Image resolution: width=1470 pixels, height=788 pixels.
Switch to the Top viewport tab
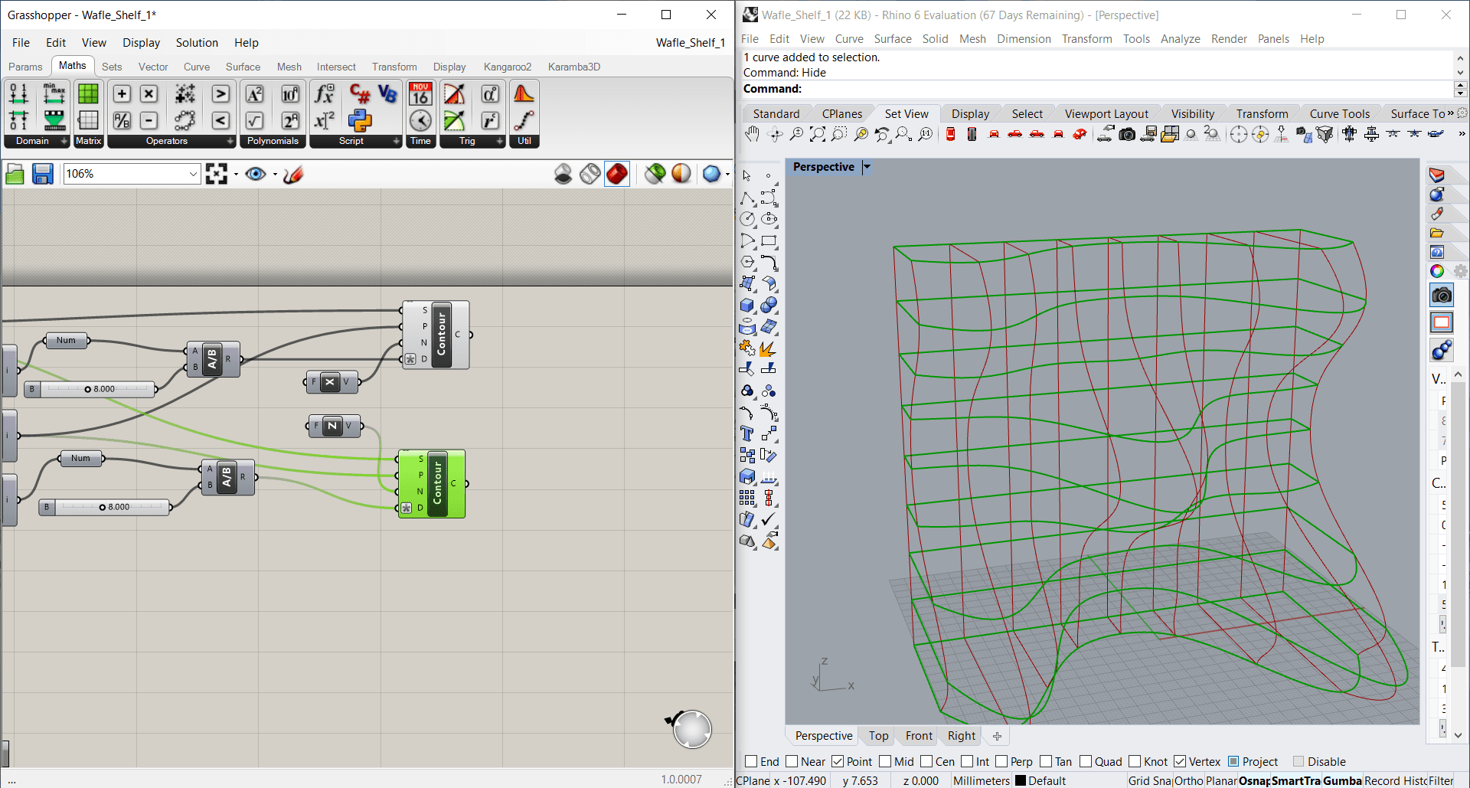[x=878, y=736]
